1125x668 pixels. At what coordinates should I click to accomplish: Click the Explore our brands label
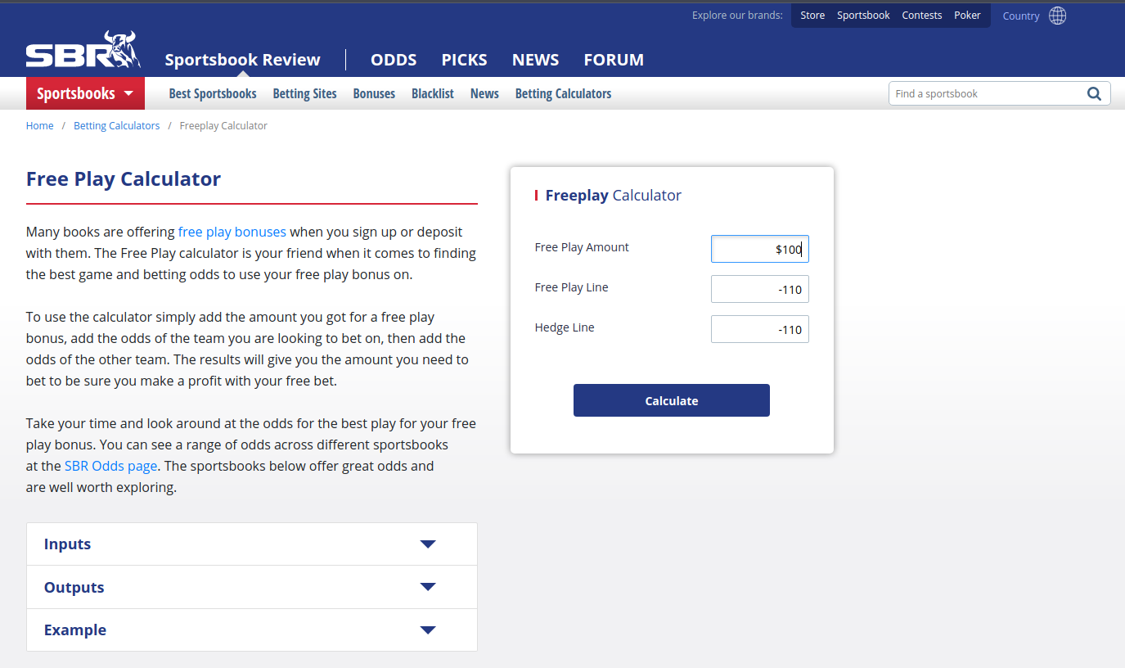coord(737,16)
